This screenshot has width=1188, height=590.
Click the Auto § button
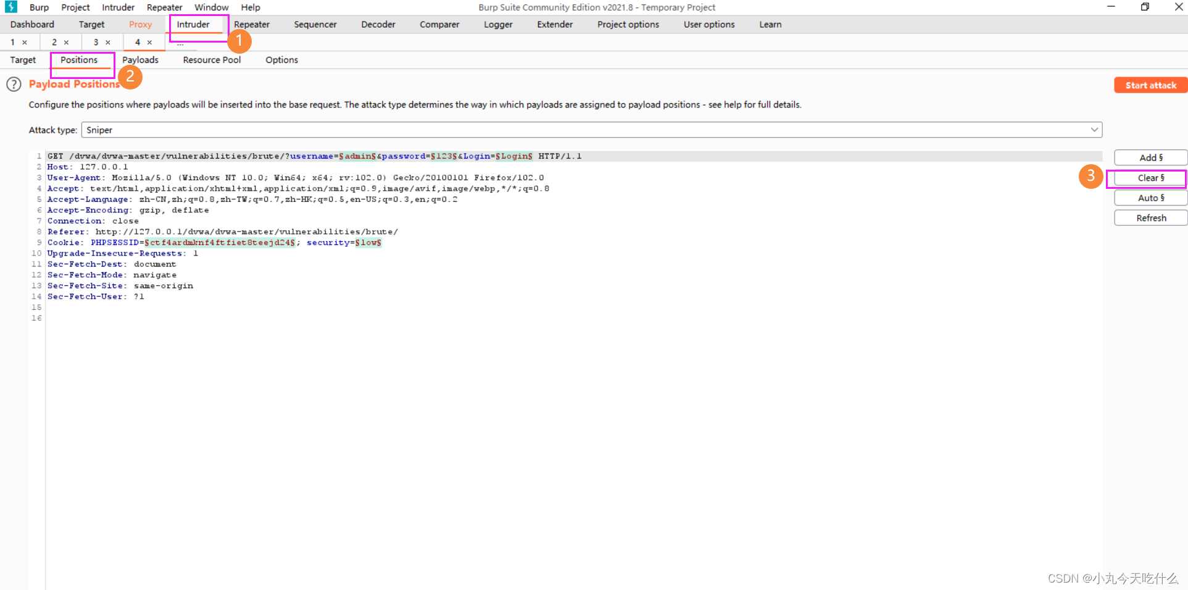pyautogui.click(x=1150, y=198)
